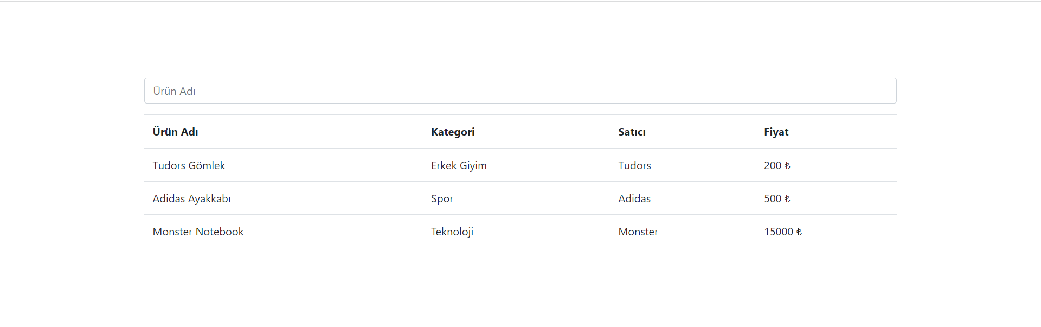Click the Teknoloji category cell
The image size is (1041, 327).
tap(452, 232)
